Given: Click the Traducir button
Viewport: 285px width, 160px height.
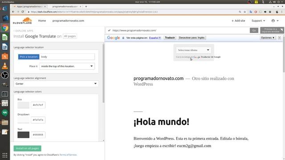Looking at the screenshot, I should coord(170,38).
